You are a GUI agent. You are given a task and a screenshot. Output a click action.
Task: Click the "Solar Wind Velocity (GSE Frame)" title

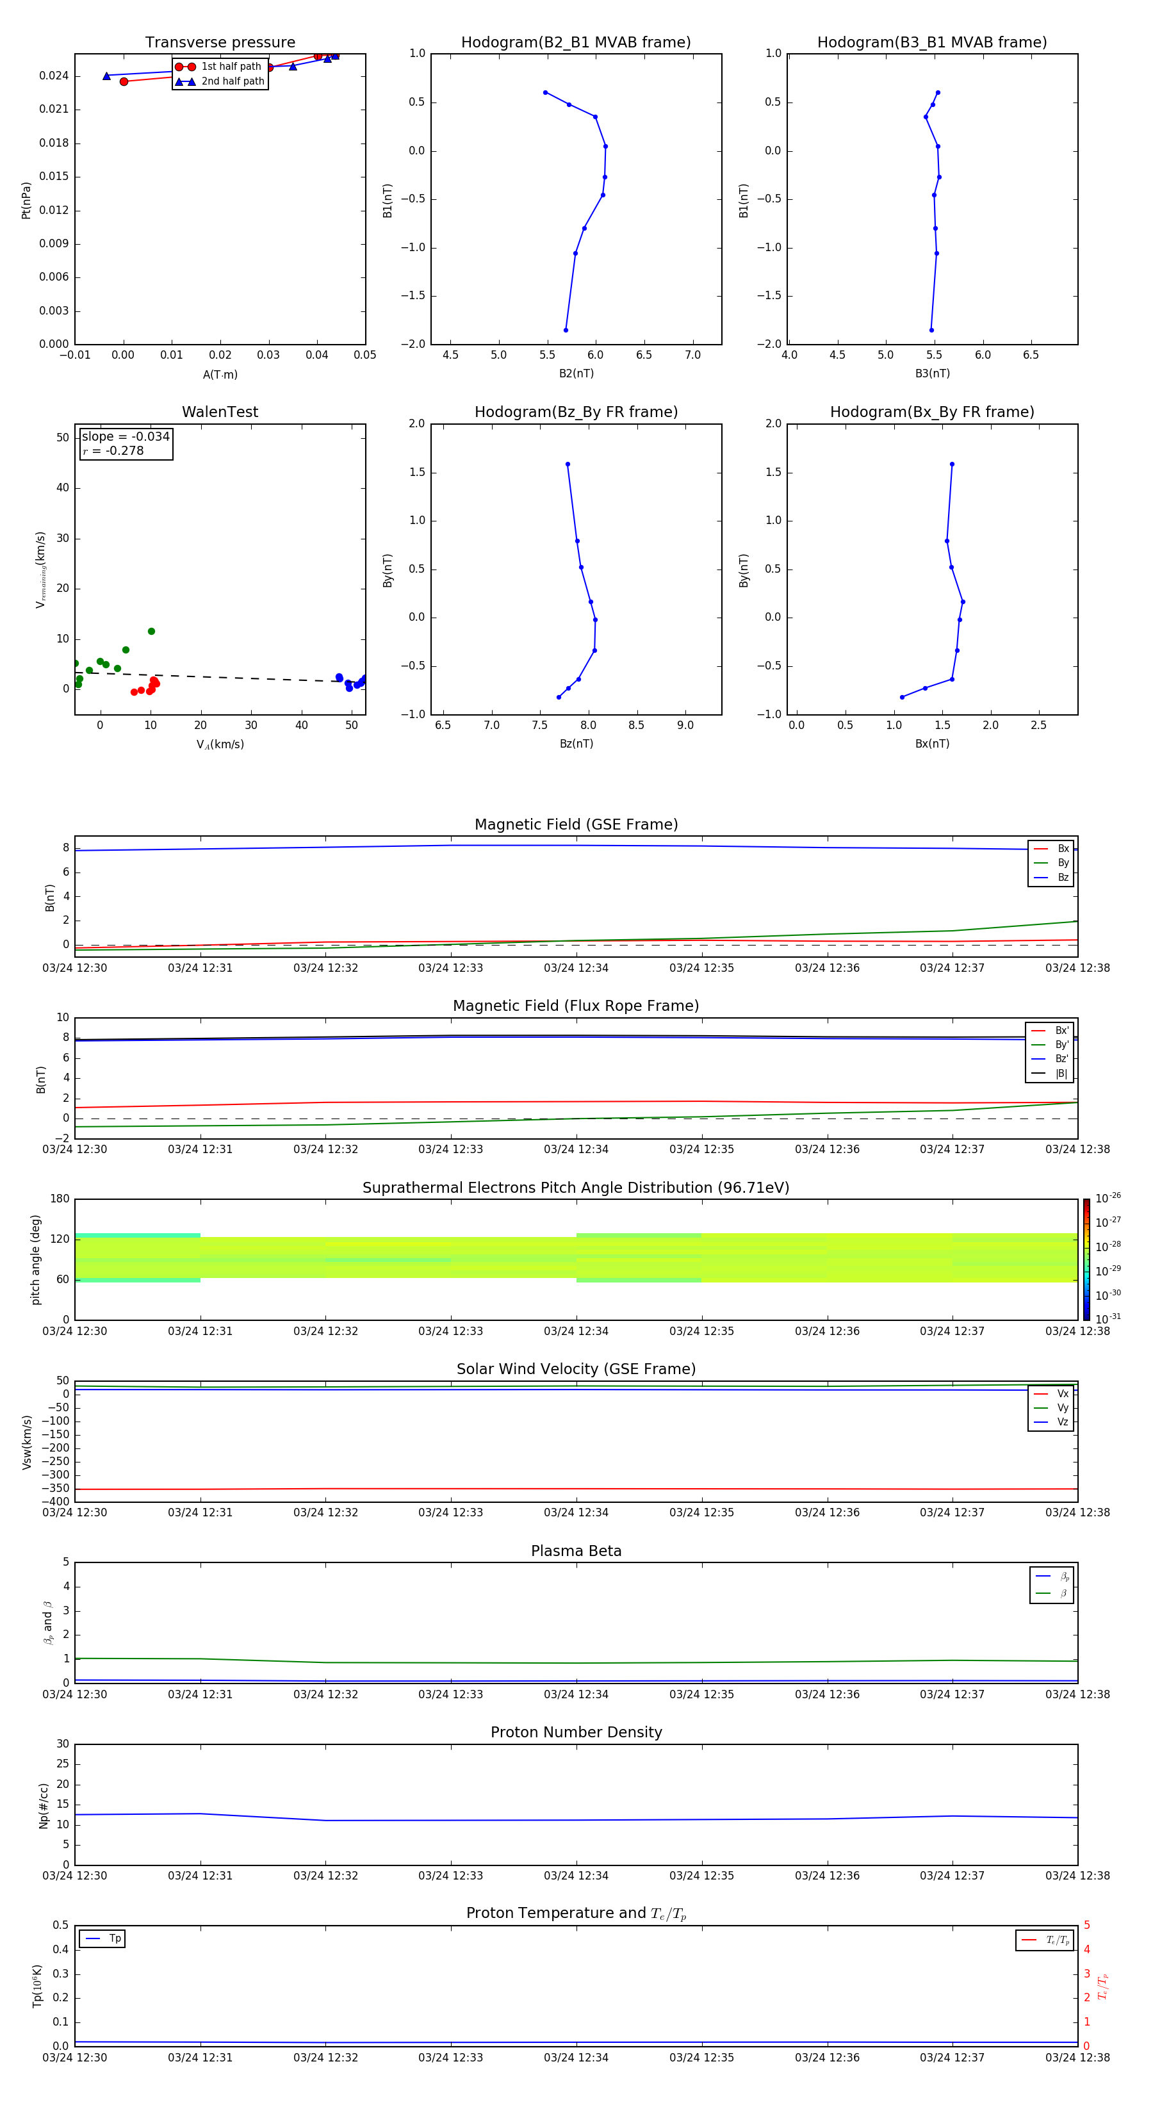tap(576, 1370)
